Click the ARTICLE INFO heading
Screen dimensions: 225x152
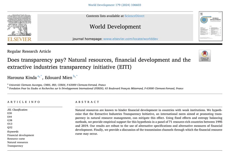(23, 102)
